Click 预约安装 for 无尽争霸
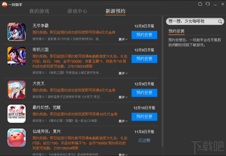The width and height of the screenshot is (226, 156). tap(144, 35)
